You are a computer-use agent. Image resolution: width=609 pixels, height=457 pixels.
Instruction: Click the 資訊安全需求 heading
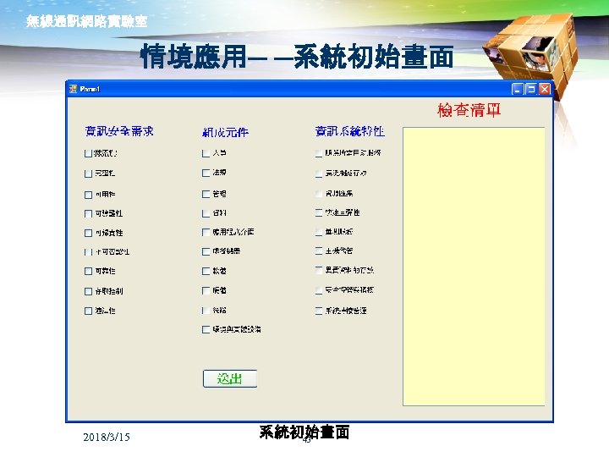pyautogui.click(x=119, y=131)
